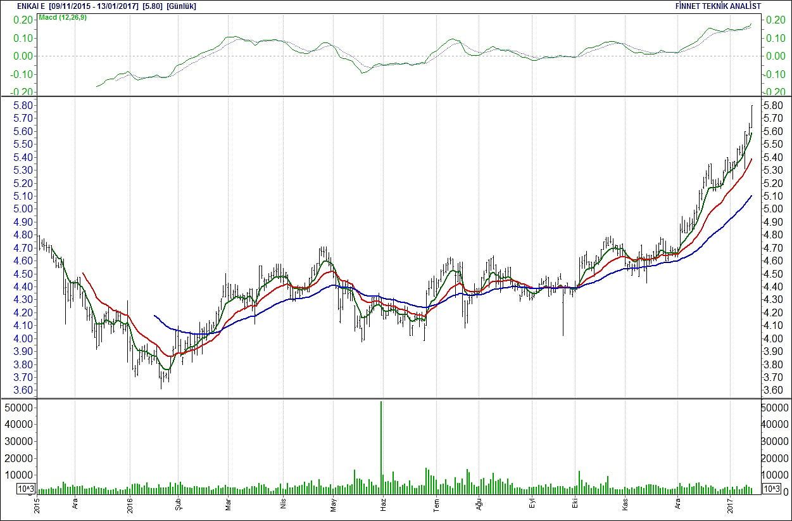Click the 5.00 level on right price axis

coord(774,209)
